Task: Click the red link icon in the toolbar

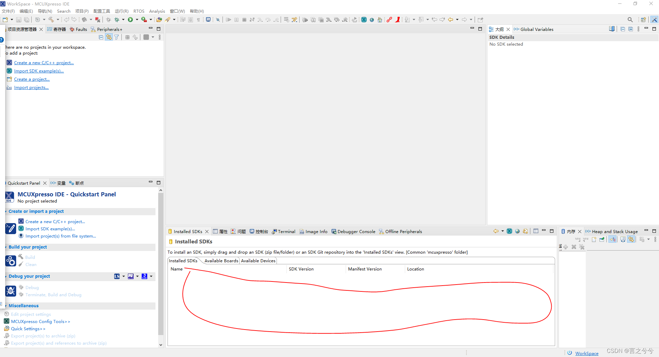Action: tap(389, 20)
